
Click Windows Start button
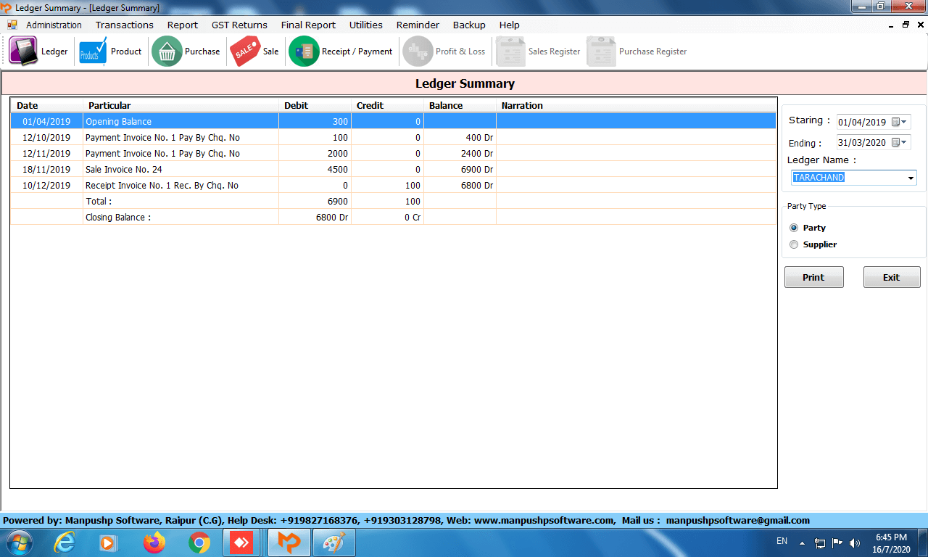point(19,542)
